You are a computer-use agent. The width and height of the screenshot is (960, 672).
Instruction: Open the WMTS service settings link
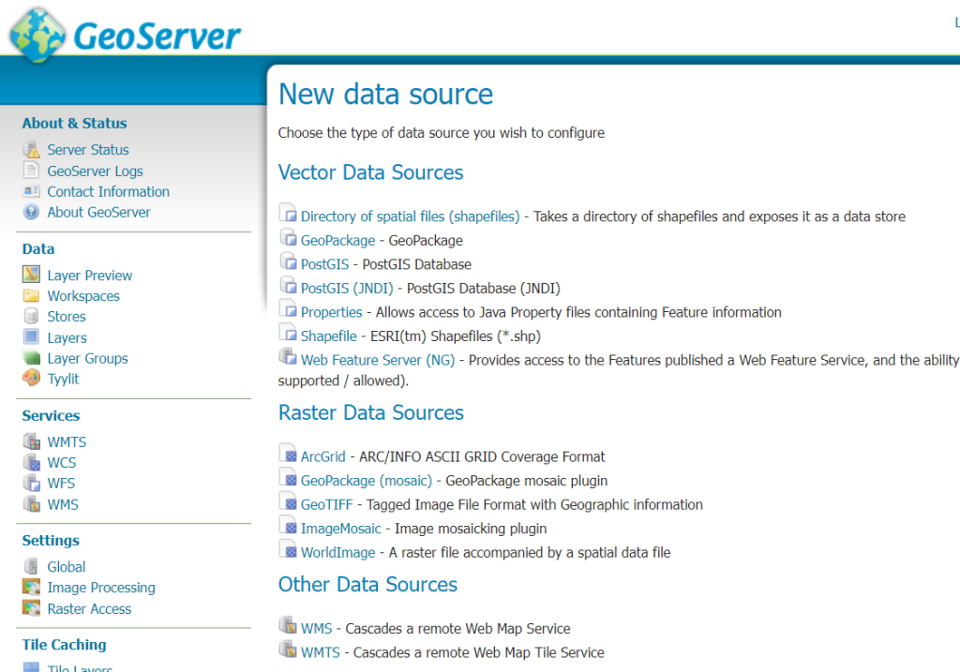coord(67,441)
